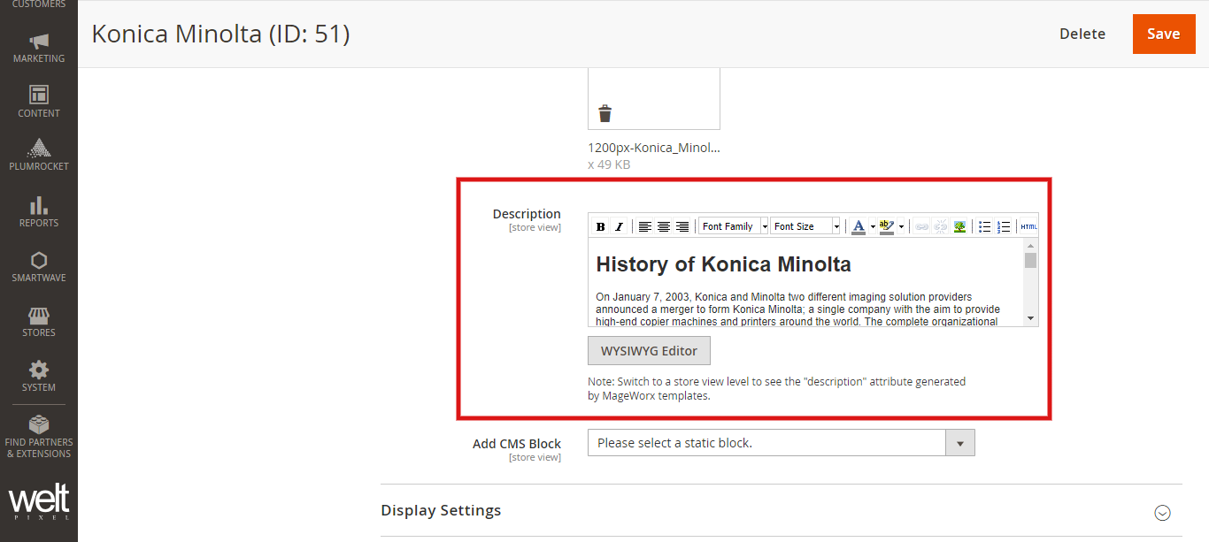Open the System menu
Screen dimensions: 1209x542
pos(39,376)
